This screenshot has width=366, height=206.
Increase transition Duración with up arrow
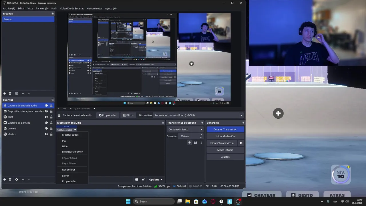tap(201, 135)
